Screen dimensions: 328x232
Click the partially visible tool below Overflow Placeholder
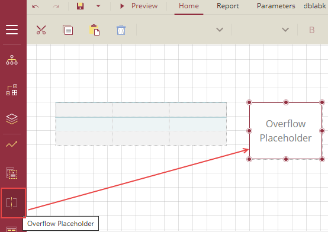[x=12, y=229]
